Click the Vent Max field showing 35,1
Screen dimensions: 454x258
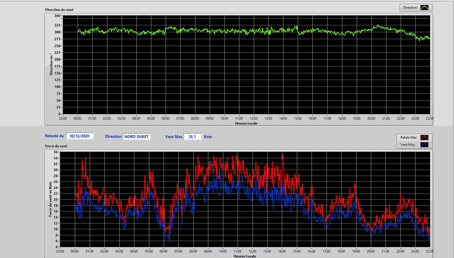tap(192, 137)
